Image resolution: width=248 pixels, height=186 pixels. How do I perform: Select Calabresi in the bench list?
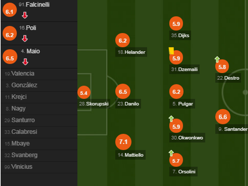click(x=24, y=132)
